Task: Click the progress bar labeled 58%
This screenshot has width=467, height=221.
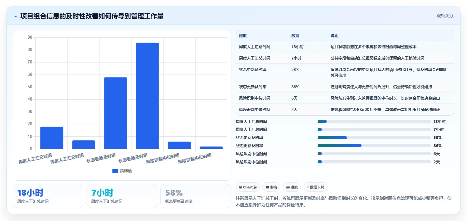Action: [x=374, y=138]
